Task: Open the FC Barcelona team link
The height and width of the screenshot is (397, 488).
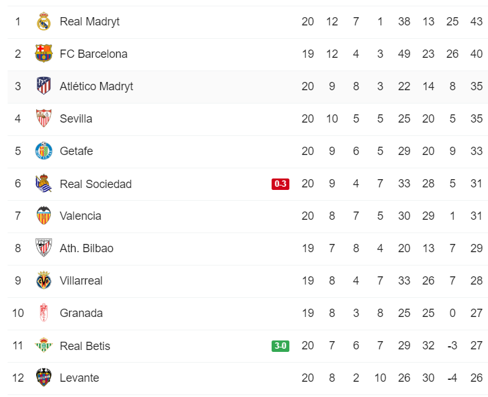Action: tap(93, 54)
